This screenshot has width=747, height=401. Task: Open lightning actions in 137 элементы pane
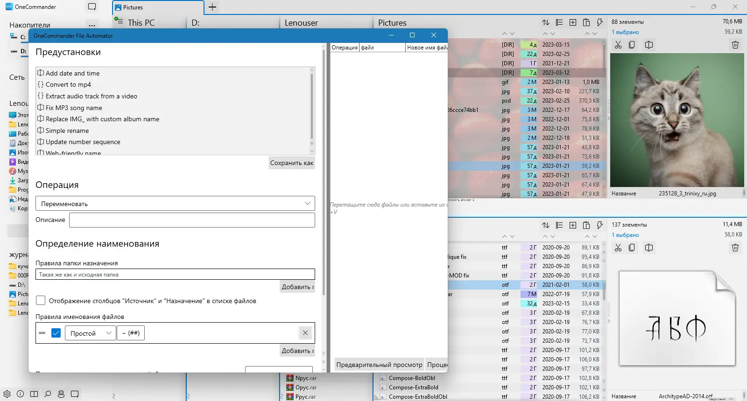coord(600,225)
